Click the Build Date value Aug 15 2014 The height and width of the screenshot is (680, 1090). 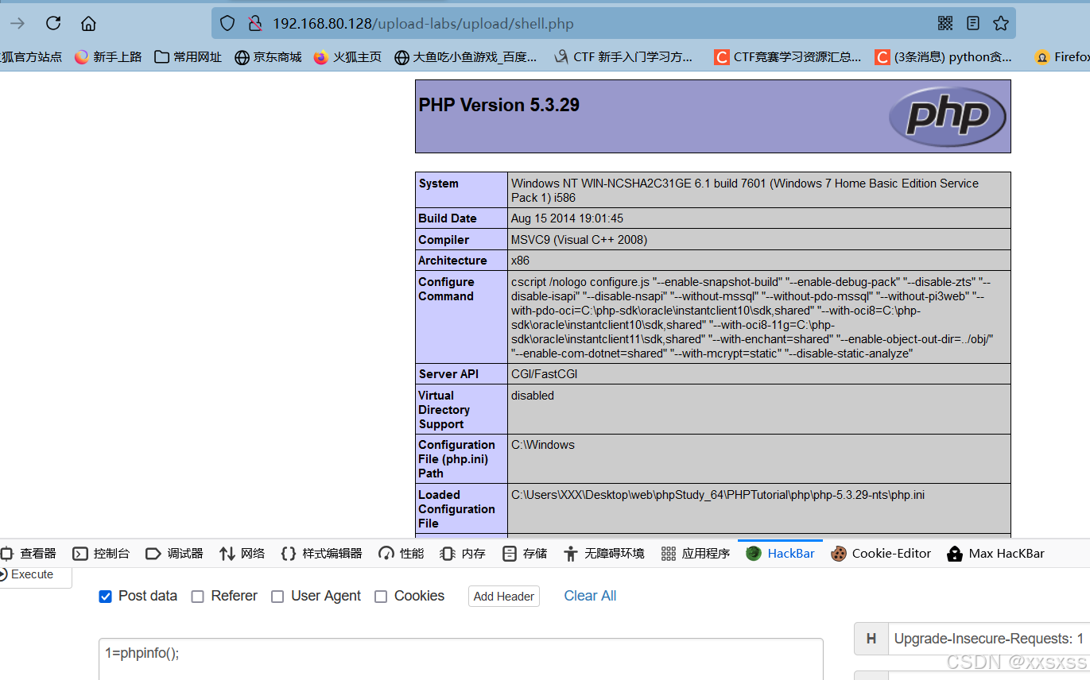click(567, 218)
